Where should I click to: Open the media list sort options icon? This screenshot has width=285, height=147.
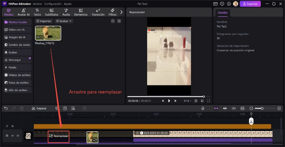(119, 21)
